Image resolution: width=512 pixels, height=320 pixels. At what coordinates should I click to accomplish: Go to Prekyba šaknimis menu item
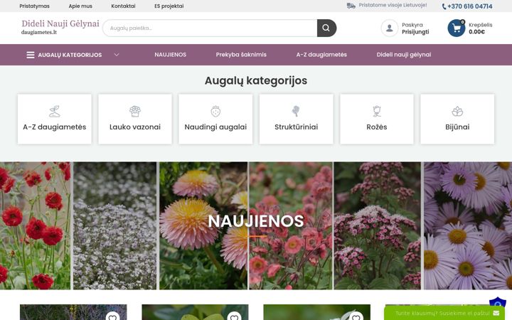pos(241,55)
